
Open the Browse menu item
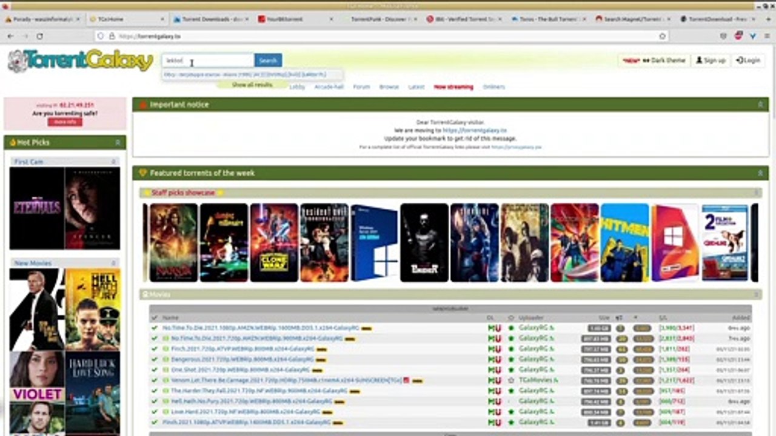click(x=389, y=87)
